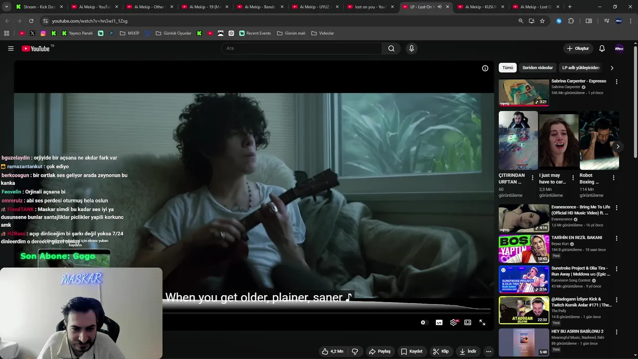Open a new browser tab

(570, 7)
